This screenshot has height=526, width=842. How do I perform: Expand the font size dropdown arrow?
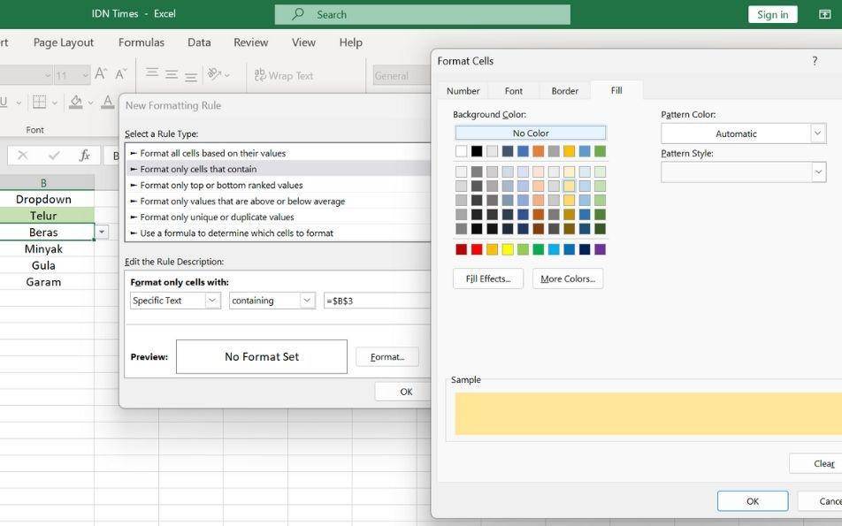86,76
